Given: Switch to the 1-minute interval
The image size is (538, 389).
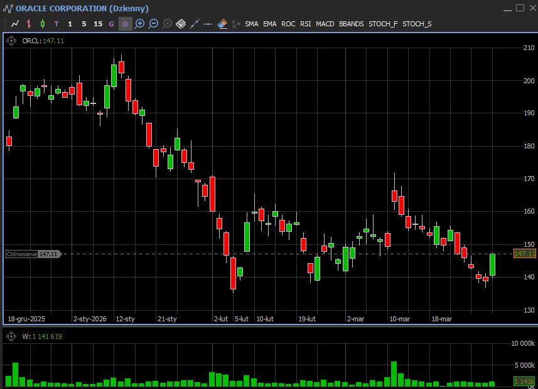Looking at the screenshot, I should (x=70, y=24).
